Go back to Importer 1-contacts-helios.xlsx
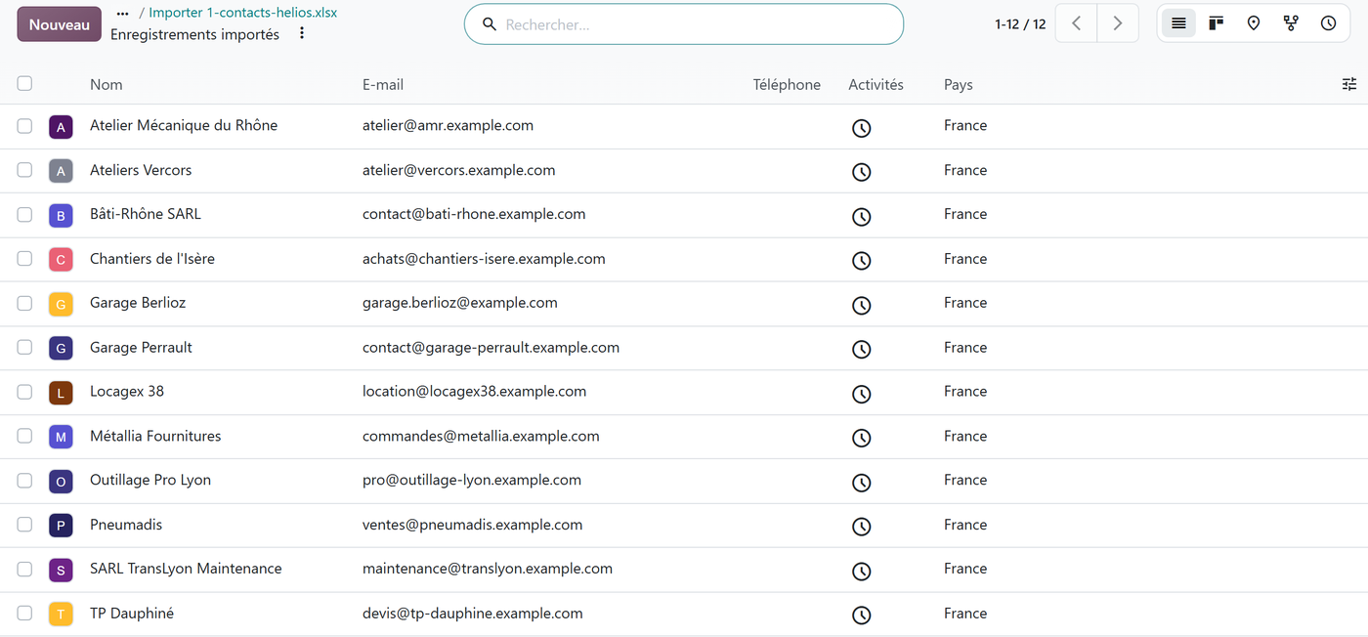This screenshot has height=637, width=1368. click(x=242, y=13)
